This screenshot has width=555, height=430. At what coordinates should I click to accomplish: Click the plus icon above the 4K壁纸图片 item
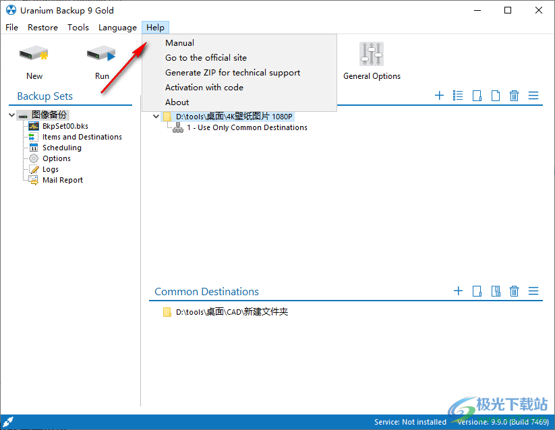coord(439,96)
